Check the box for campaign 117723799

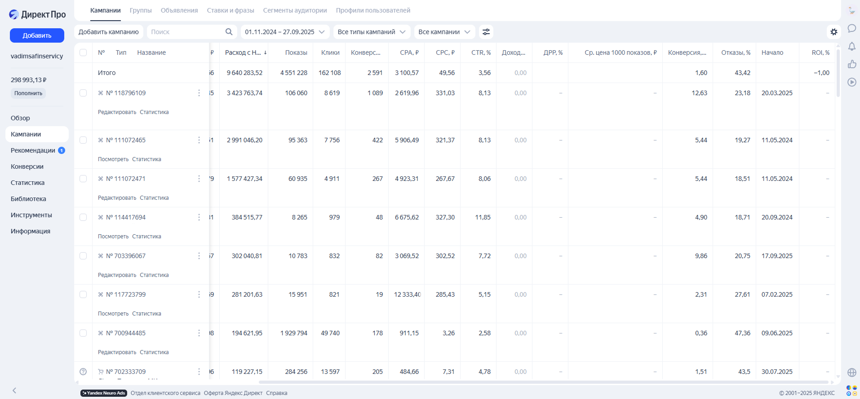click(83, 294)
